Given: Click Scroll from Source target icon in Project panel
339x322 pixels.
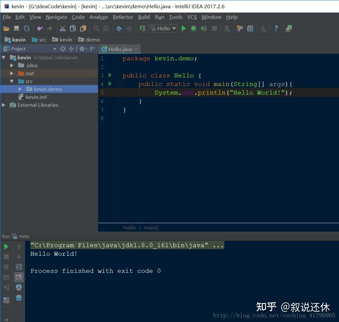Looking at the screenshot, I should [63, 49].
